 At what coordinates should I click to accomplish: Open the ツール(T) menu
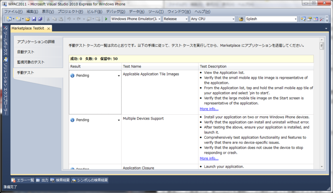click(x=156, y=12)
